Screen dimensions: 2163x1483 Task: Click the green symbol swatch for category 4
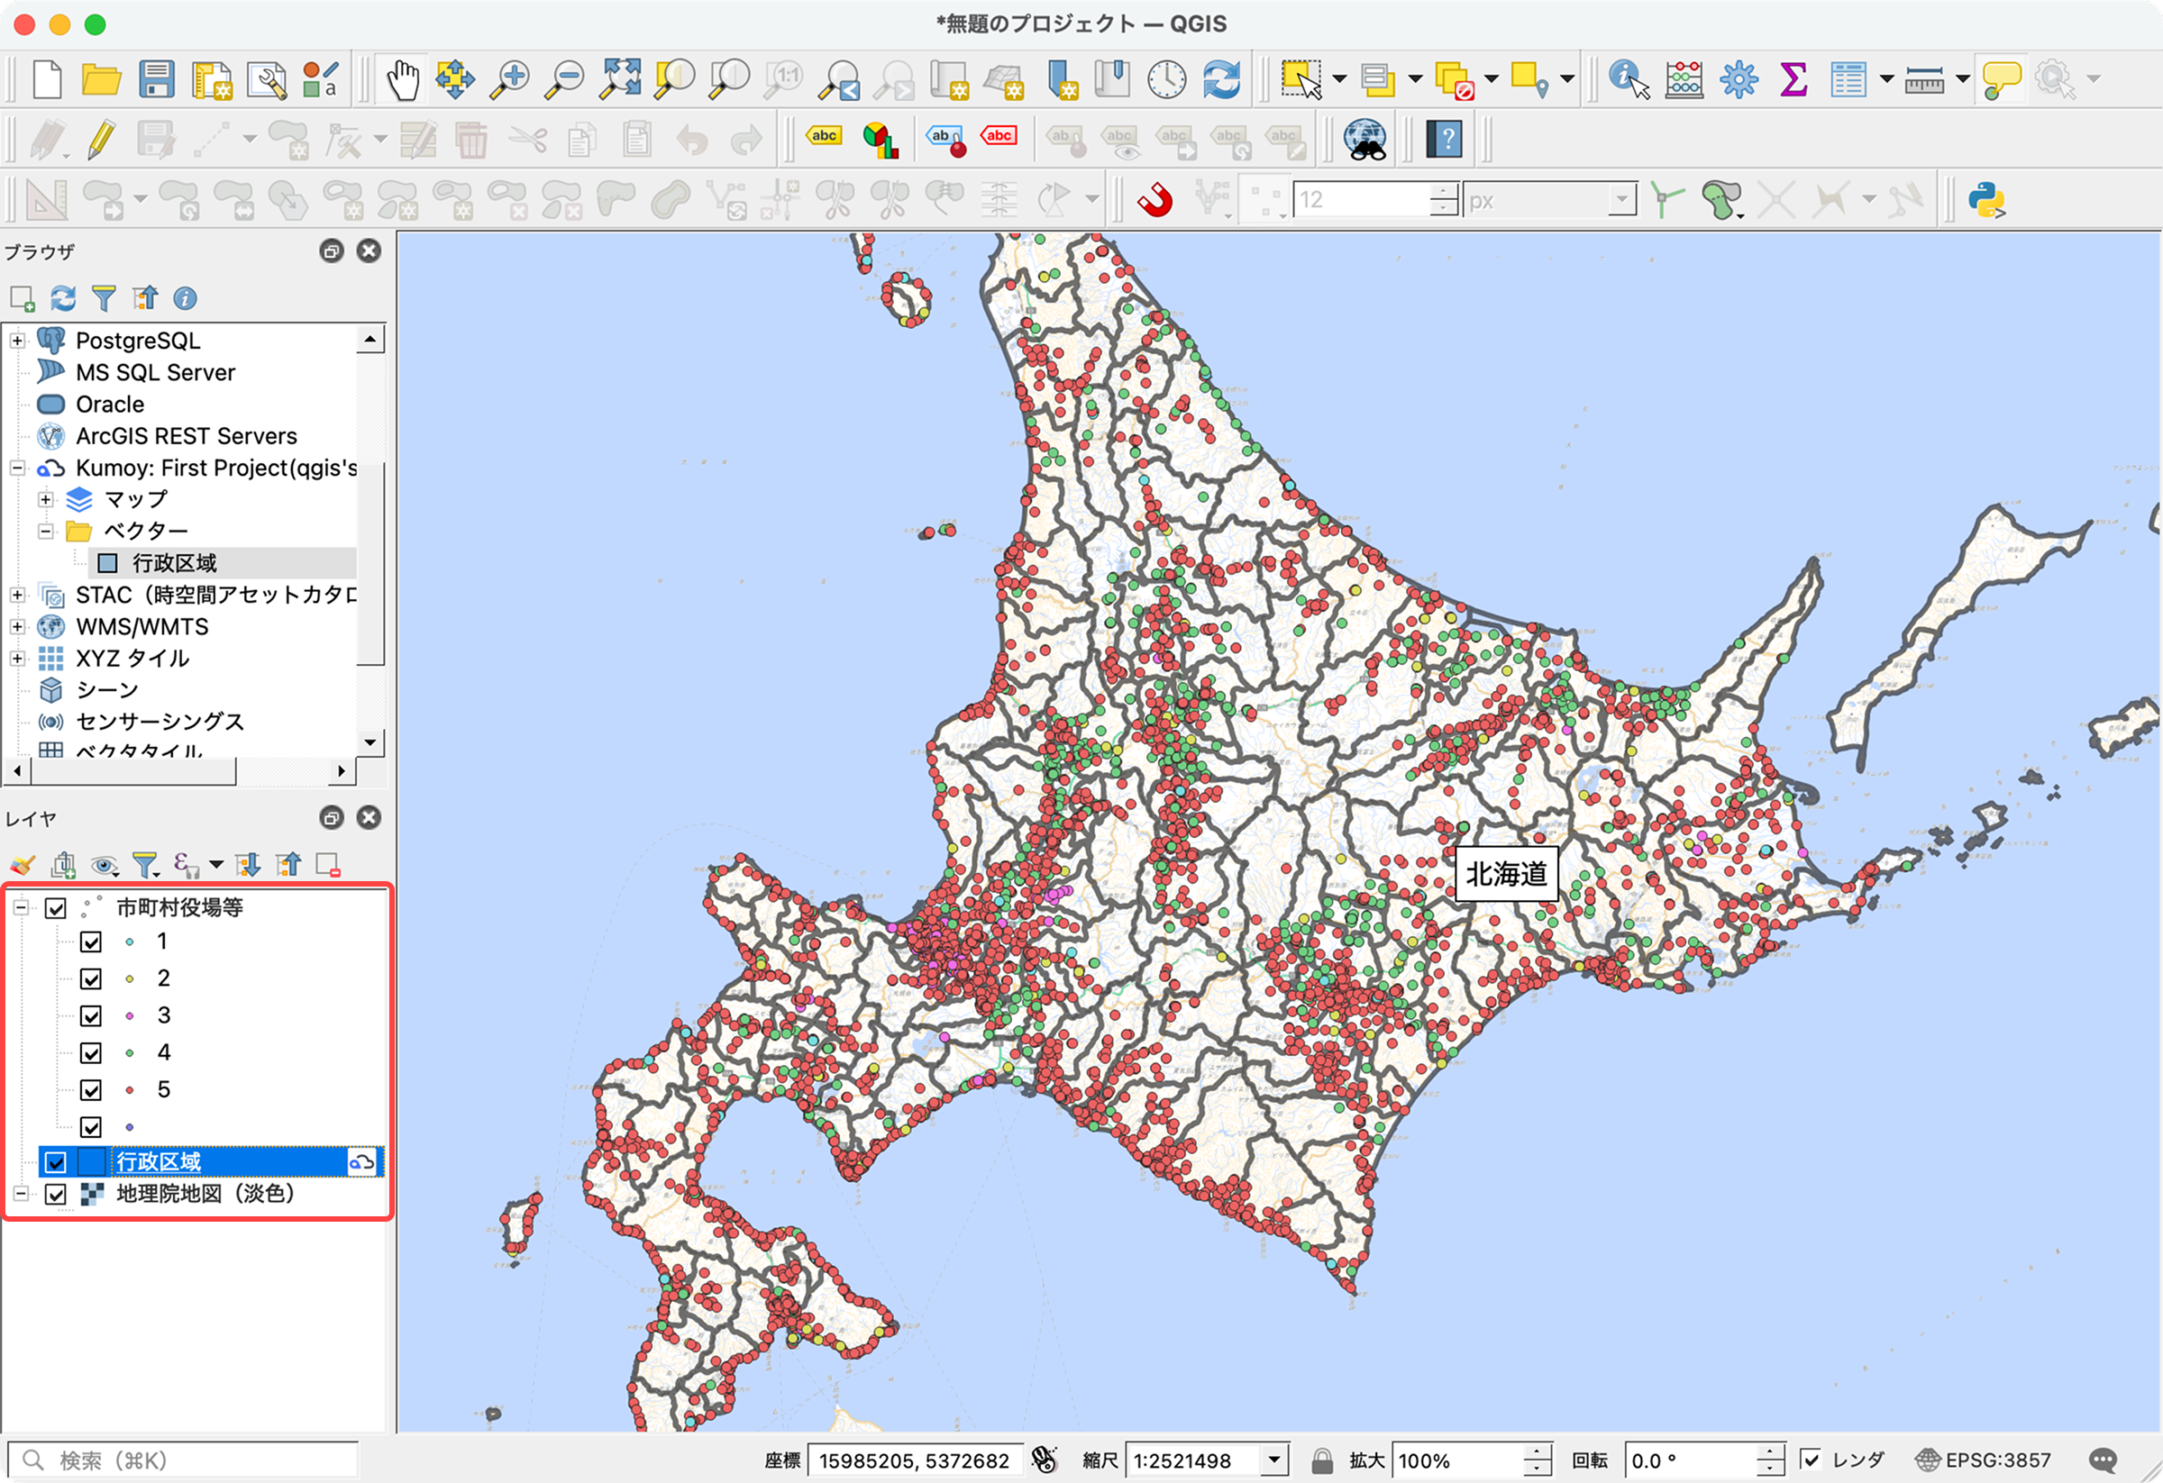coord(131,1052)
